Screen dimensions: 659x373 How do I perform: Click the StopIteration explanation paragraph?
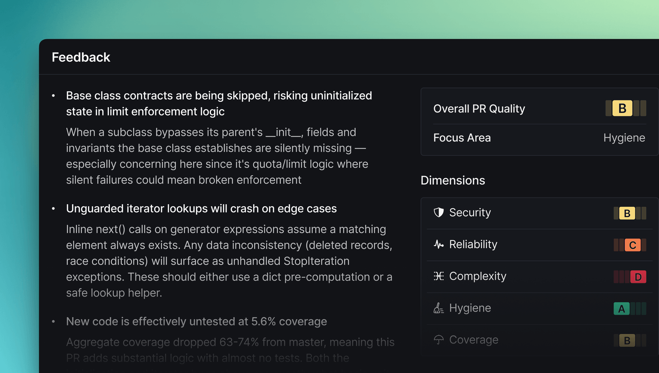coord(229,261)
